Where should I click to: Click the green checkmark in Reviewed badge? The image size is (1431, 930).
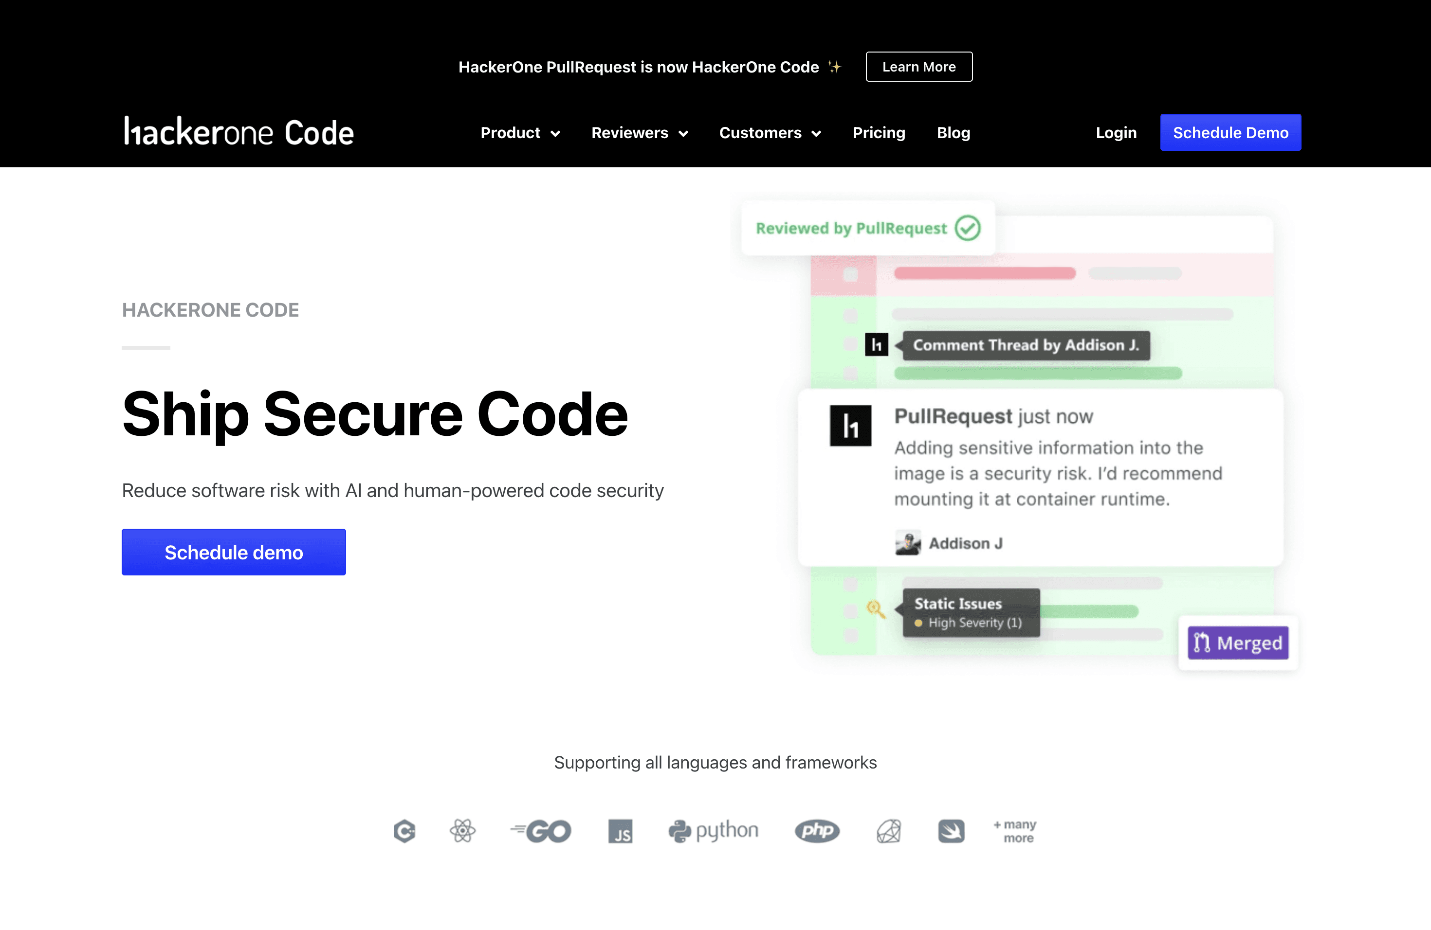coord(968,228)
